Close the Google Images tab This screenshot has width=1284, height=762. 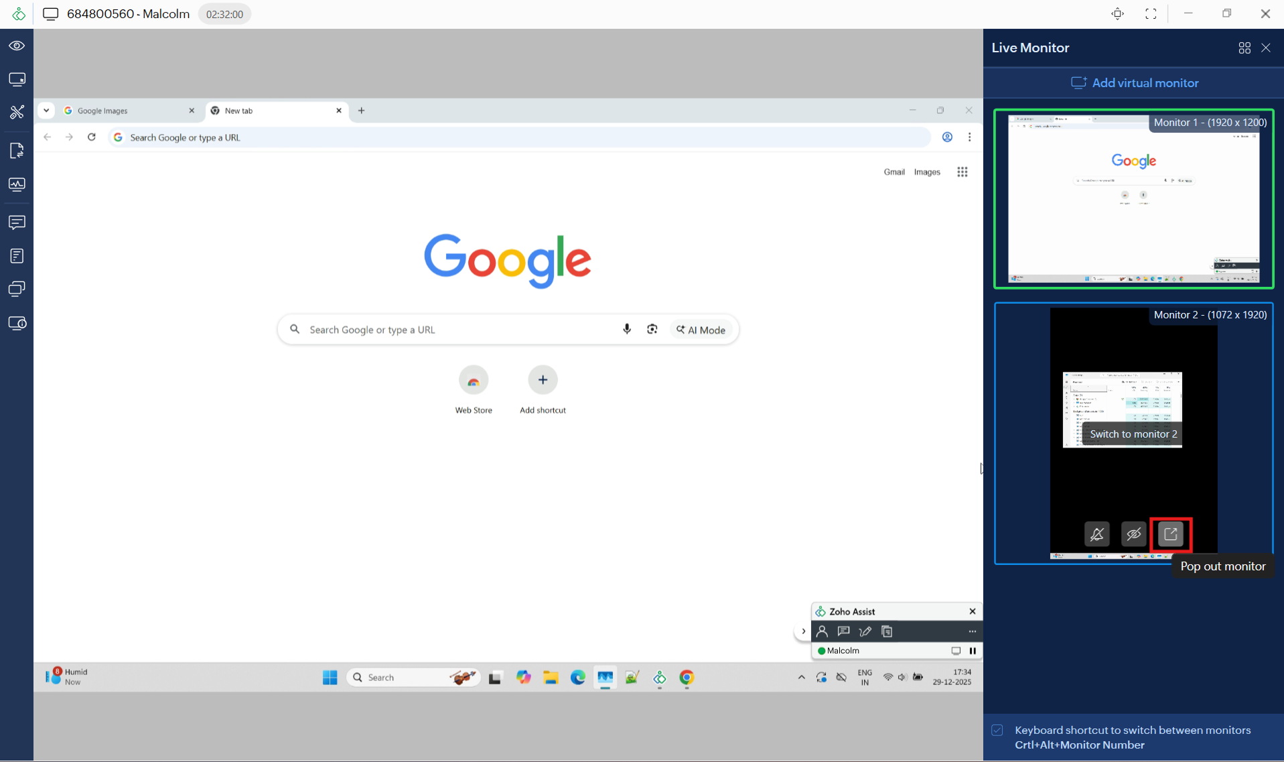coord(192,111)
